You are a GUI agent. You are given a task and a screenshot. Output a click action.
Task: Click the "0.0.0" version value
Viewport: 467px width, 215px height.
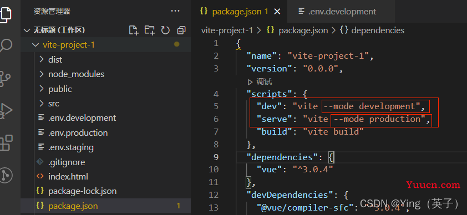321,68
